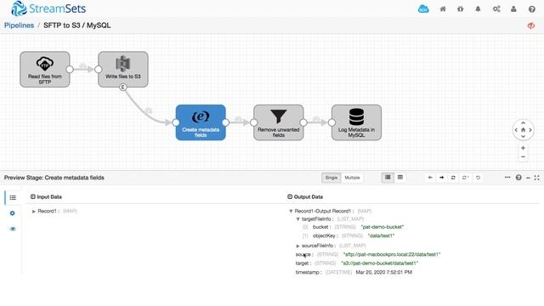This screenshot has height=306, width=544.
Task: Switch preview to Multiple record mode
Action: coord(352,178)
